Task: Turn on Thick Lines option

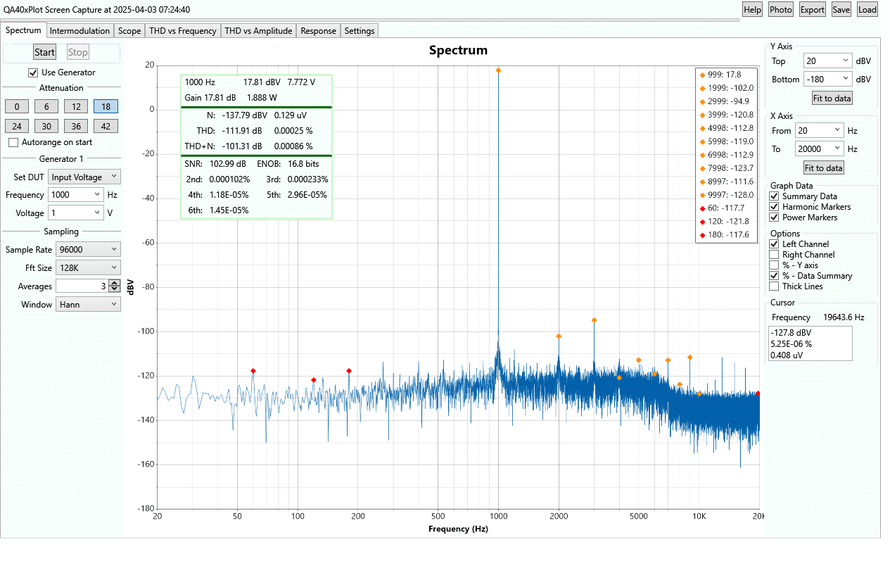Action: tap(774, 286)
